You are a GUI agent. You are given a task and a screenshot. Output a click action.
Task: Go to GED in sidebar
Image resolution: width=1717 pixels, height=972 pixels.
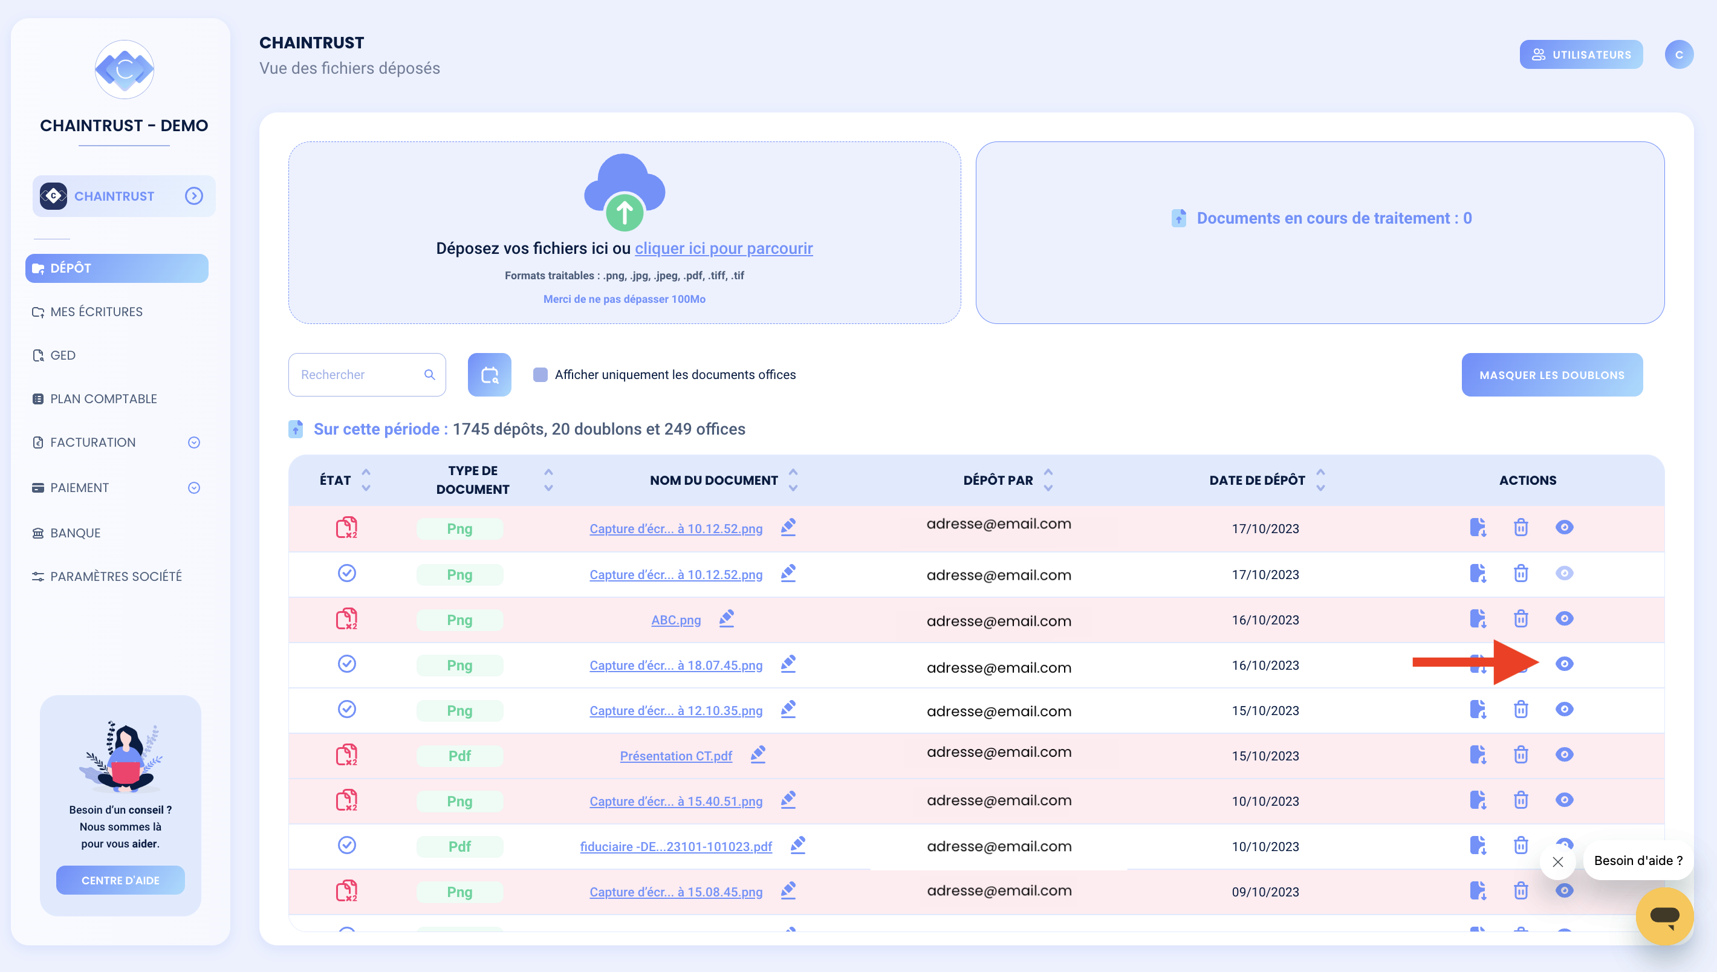54,355
